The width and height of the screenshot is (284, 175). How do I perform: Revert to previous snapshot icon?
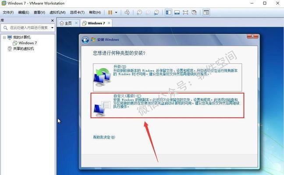point(148,13)
